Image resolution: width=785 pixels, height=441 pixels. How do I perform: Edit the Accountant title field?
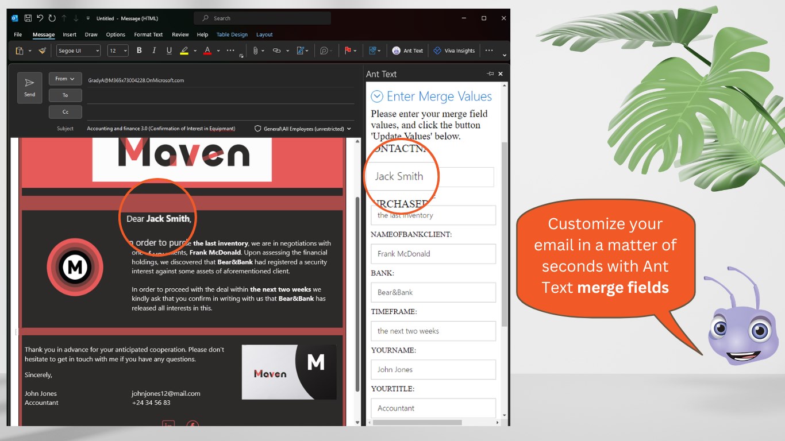433,408
